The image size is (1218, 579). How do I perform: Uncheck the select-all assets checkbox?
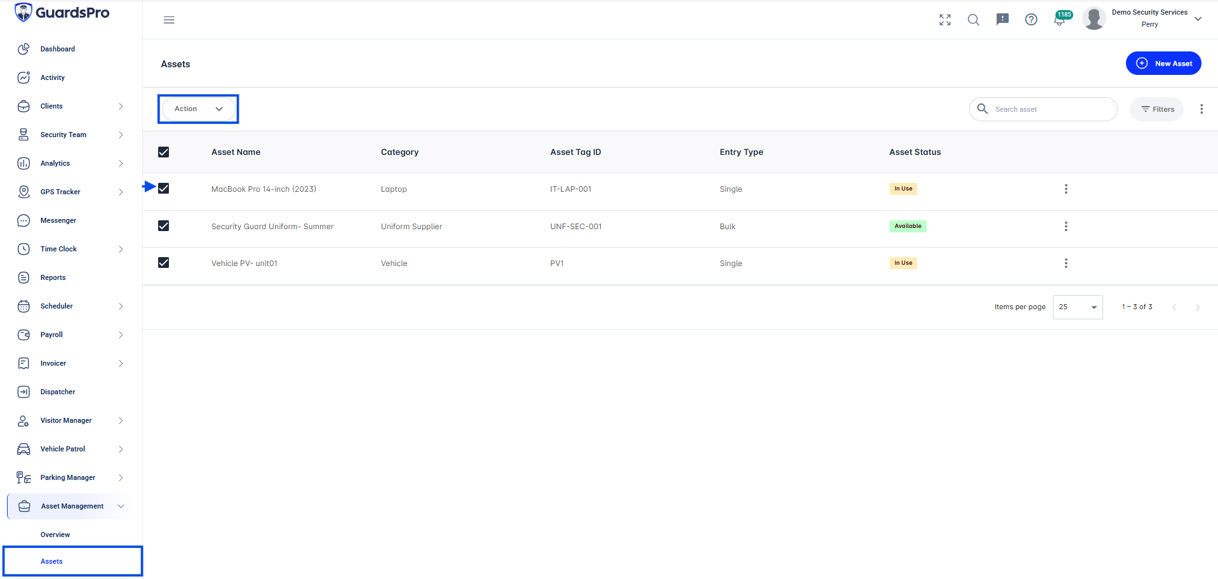pos(164,152)
